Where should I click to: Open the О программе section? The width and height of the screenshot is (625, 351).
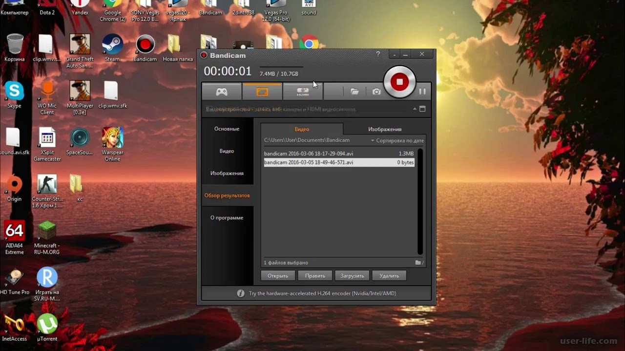[227, 217]
